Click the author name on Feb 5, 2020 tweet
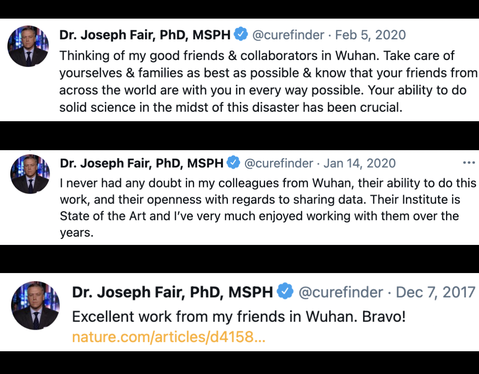 [x=145, y=35]
